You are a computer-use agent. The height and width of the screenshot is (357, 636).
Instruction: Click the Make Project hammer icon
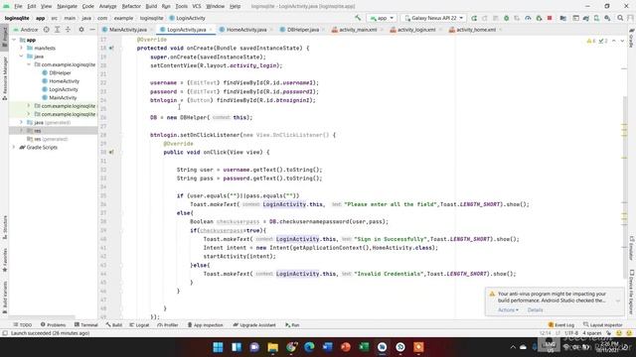[x=358, y=18]
